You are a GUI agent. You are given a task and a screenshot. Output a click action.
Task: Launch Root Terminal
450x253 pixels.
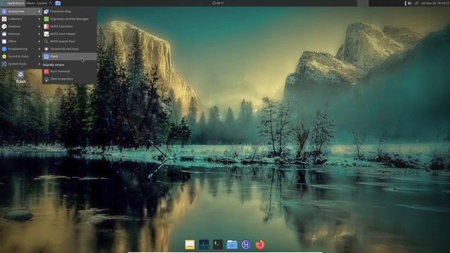click(x=69, y=72)
